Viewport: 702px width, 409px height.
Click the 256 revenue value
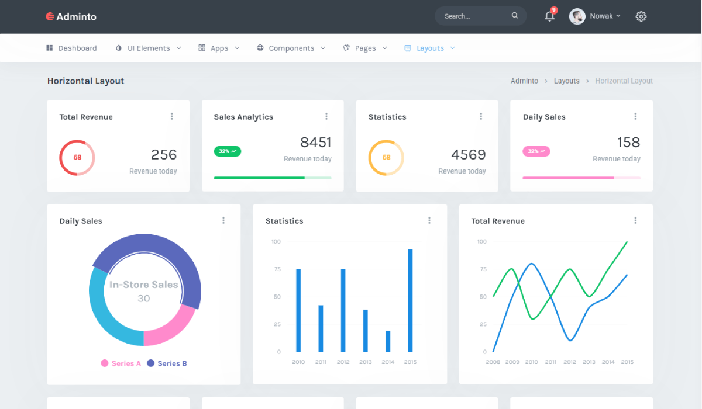[x=164, y=154]
